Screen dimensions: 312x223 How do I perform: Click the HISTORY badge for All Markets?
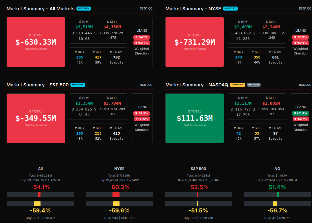[x=84, y=9]
